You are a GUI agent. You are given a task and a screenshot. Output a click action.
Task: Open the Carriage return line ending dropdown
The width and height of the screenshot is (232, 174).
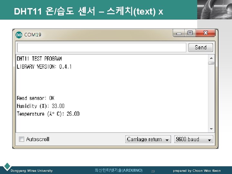148,139
